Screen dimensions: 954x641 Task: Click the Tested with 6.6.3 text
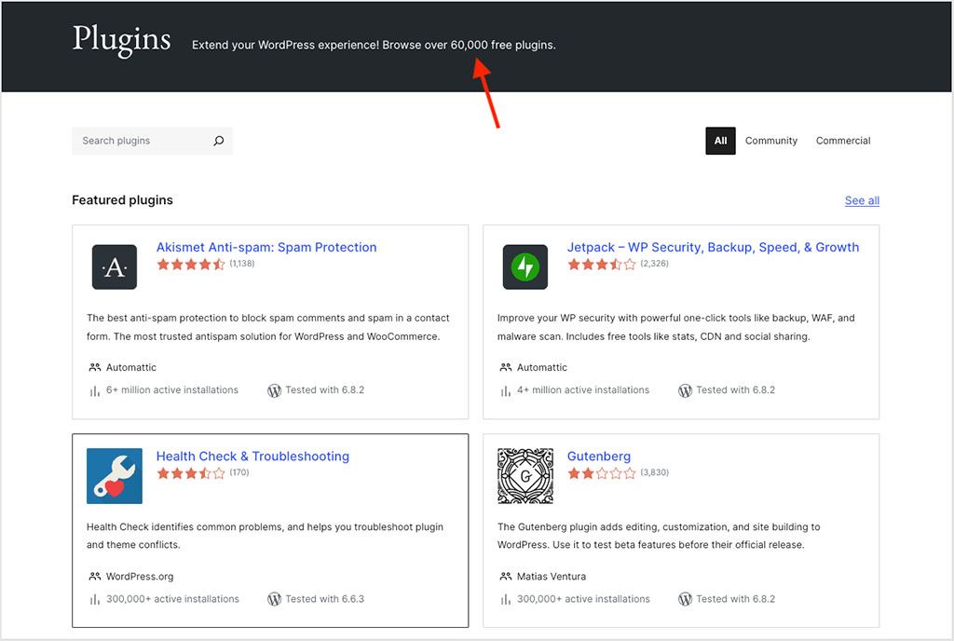(x=325, y=599)
